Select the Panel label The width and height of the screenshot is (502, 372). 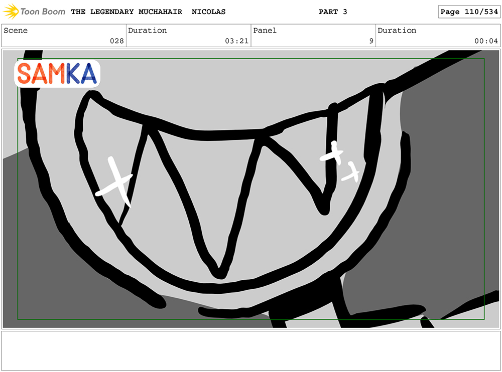[x=265, y=31]
